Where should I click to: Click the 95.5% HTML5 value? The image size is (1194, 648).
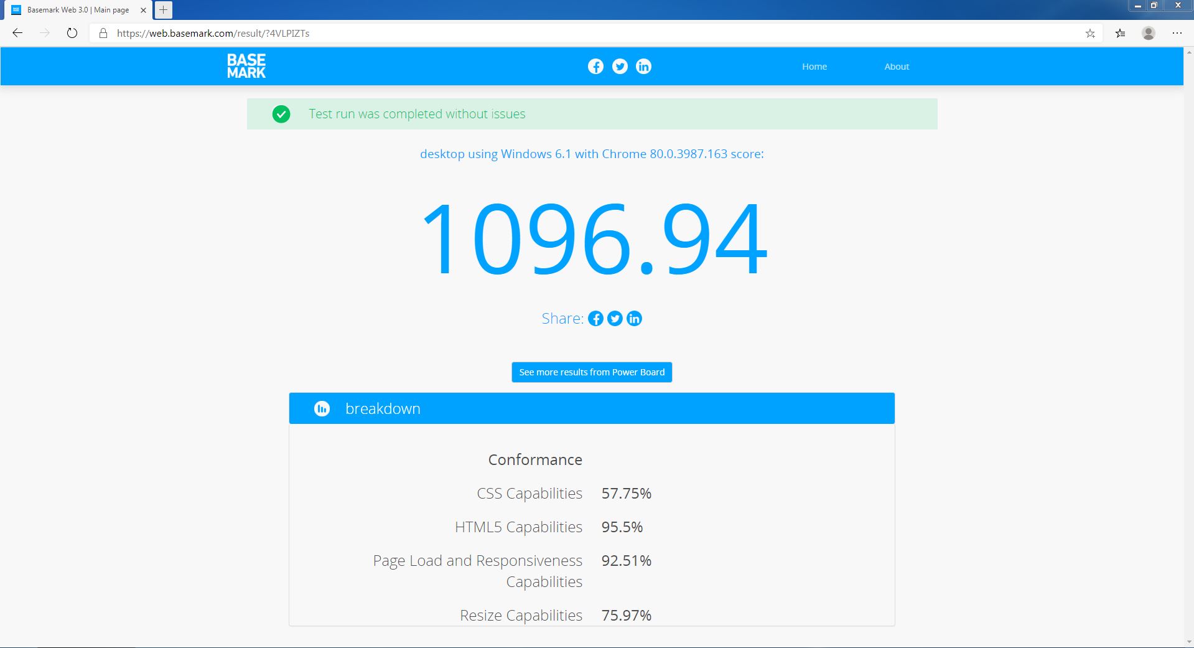[622, 527]
